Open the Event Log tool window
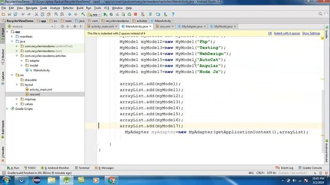The width and height of the screenshot is (330, 185). point(284,168)
